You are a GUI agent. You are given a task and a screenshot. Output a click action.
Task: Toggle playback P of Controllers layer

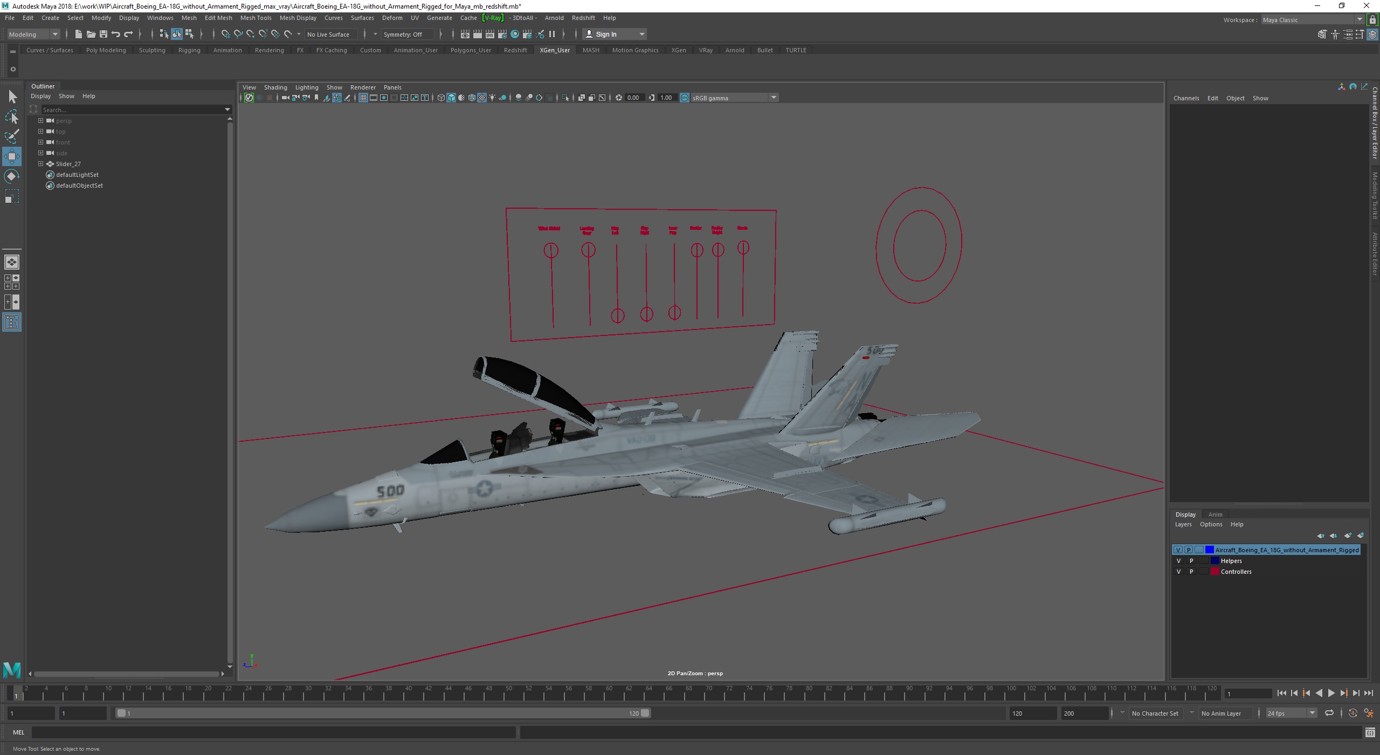point(1191,572)
